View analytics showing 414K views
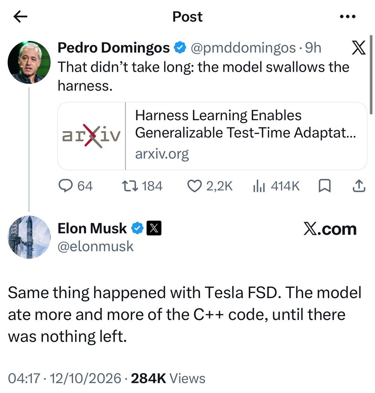This screenshot has height=393, width=375. [x=276, y=186]
